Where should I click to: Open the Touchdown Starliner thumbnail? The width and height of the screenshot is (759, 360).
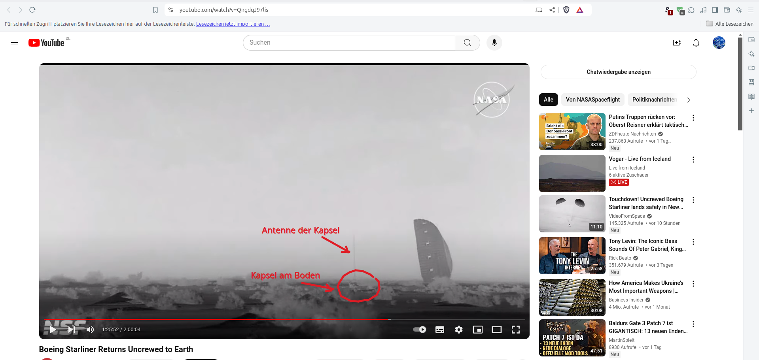pyautogui.click(x=572, y=214)
